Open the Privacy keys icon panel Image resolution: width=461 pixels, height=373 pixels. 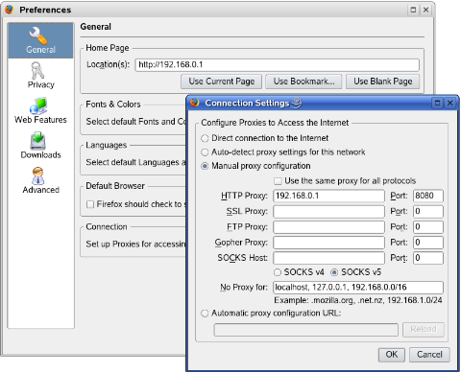37,71
